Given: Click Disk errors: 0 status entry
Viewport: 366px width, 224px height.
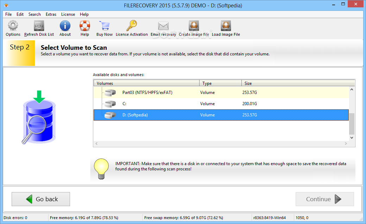Looking at the screenshot, I should click(15, 218).
